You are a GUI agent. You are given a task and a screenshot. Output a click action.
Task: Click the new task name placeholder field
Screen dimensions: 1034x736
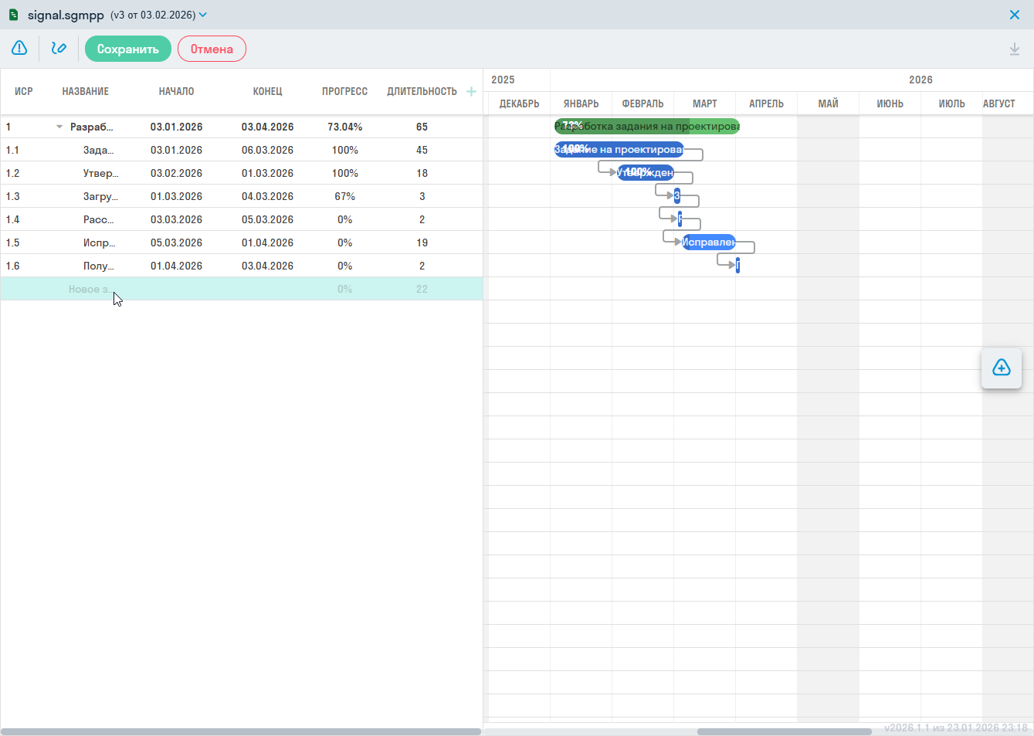(x=88, y=289)
